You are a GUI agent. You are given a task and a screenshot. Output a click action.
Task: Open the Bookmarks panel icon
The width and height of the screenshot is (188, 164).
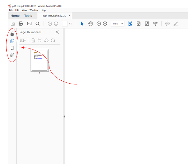pyautogui.click(x=12, y=48)
